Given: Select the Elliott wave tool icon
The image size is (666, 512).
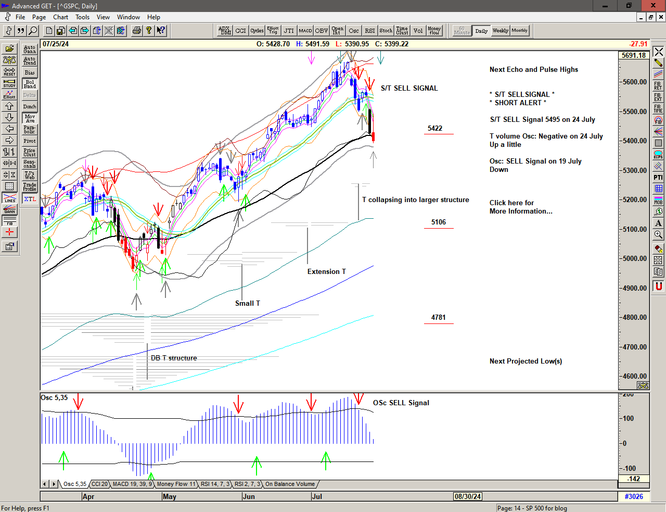Looking at the screenshot, I should click(x=9, y=94).
